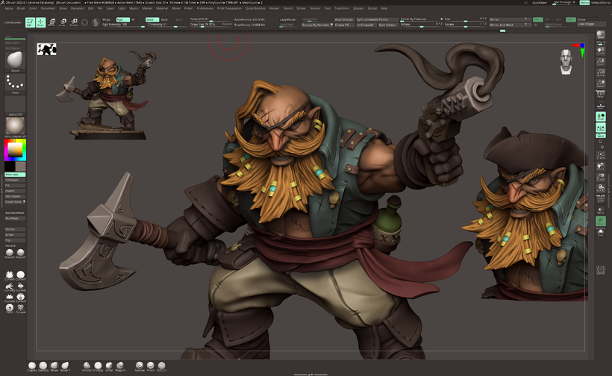
Task: Toggle BackfaceMask
Action: pyautogui.click(x=15, y=213)
